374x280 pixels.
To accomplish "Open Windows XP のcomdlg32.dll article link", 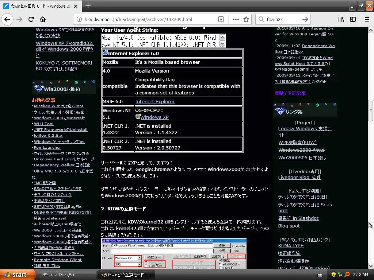I will pyautogui.click(x=64, y=49).
